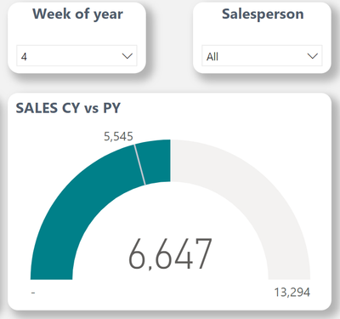Click the gauge minimum dash label
Screen dimensions: 340x319
pyautogui.click(x=33, y=293)
